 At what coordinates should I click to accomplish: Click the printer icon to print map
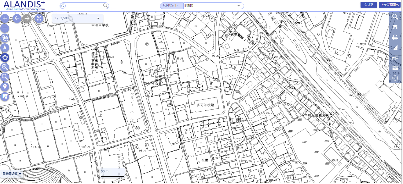coord(395,38)
